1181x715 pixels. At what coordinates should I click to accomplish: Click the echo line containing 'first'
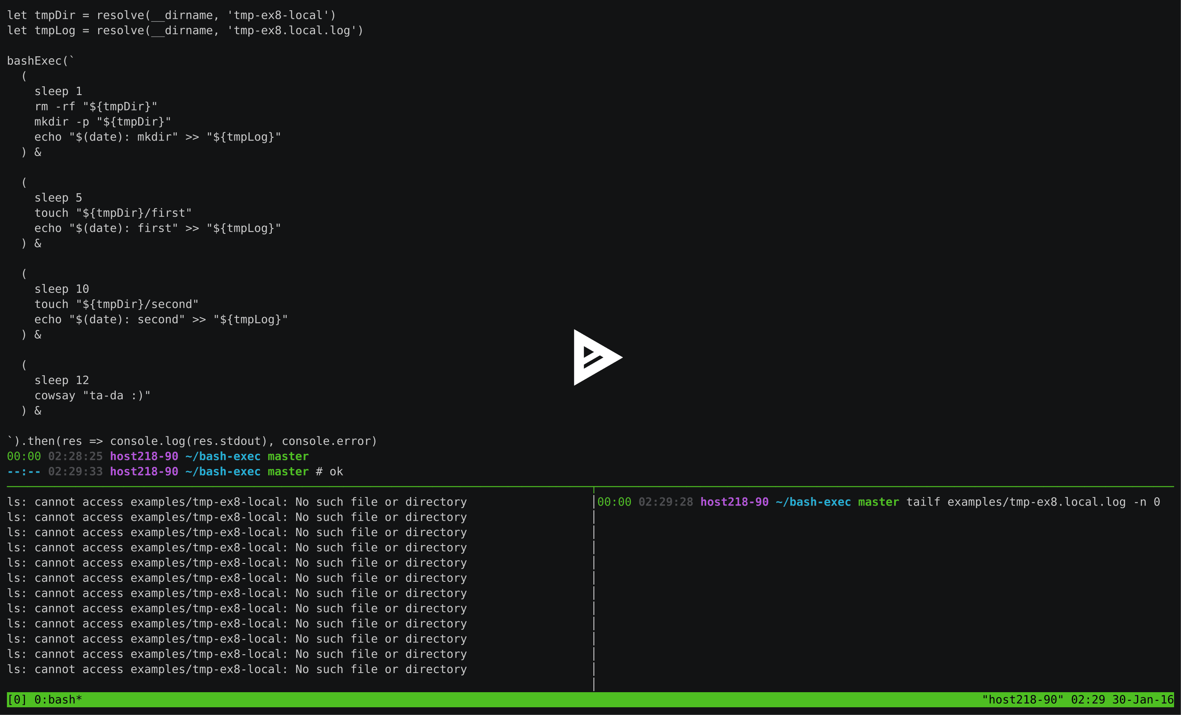158,228
